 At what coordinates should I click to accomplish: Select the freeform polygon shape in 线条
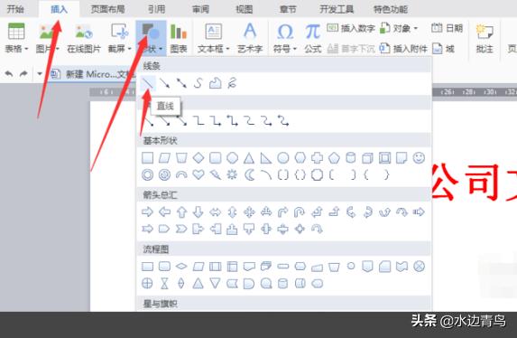tap(216, 83)
